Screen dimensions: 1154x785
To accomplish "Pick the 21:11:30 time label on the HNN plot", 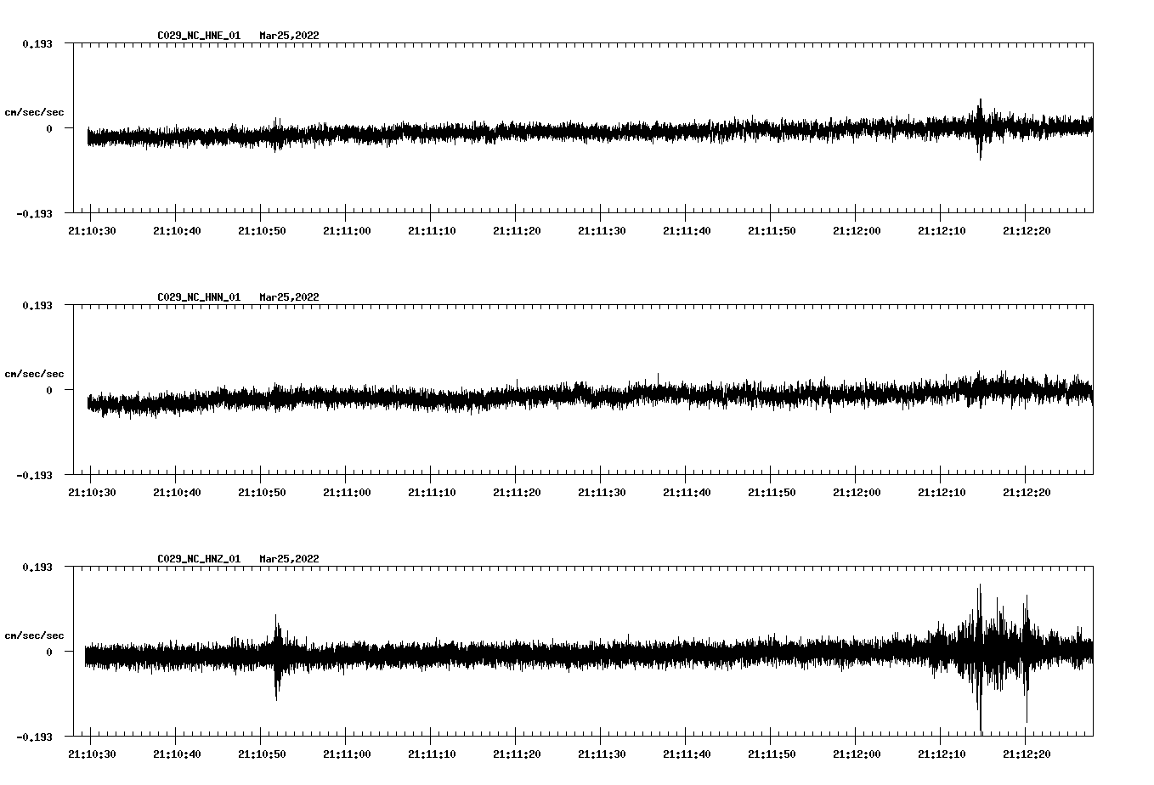I will (x=602, y=493).
